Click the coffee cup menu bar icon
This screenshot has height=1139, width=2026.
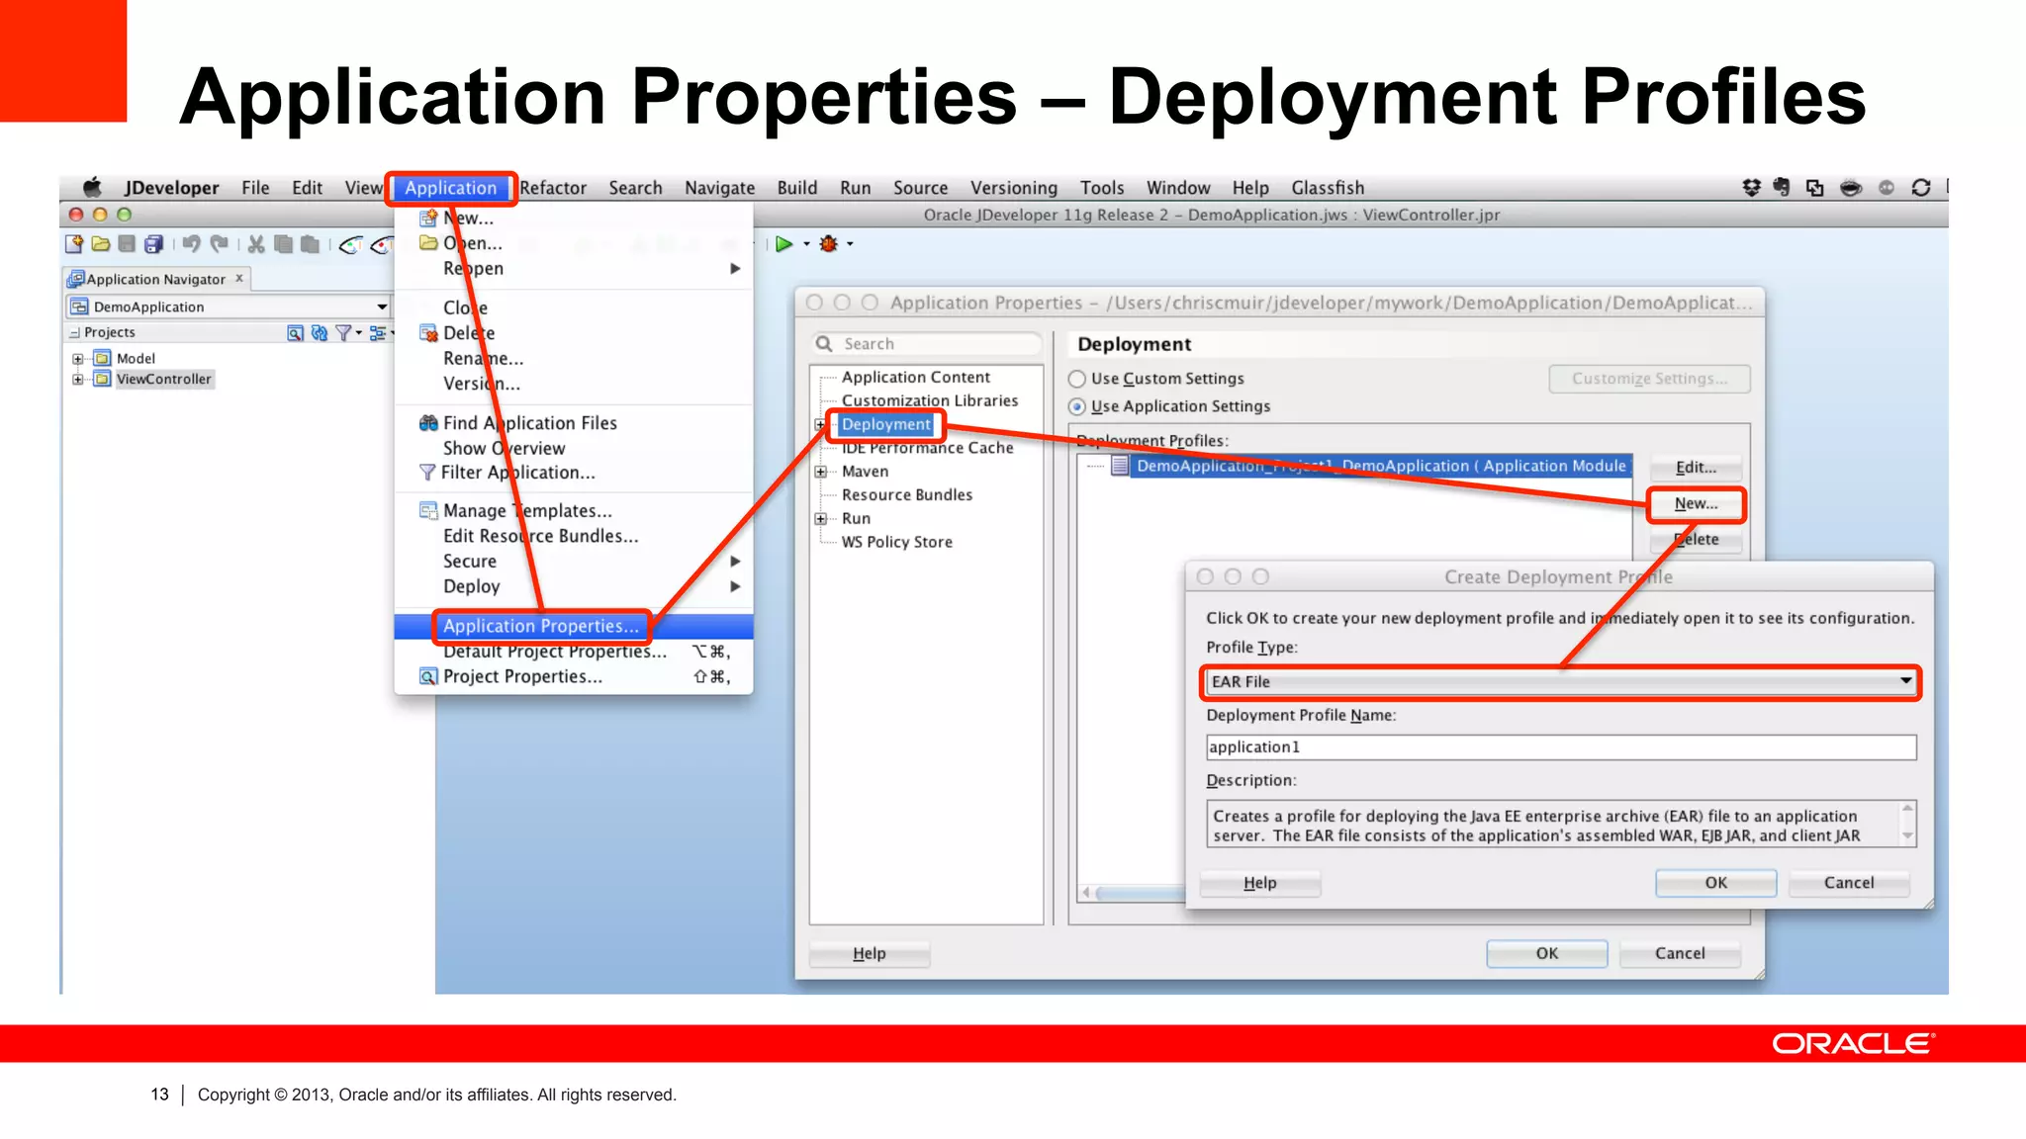tap(1851, 188)
